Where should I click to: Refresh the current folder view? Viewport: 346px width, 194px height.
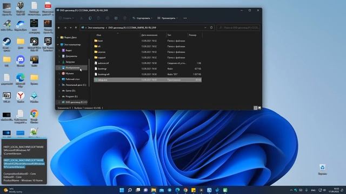[x=211, y=27]
